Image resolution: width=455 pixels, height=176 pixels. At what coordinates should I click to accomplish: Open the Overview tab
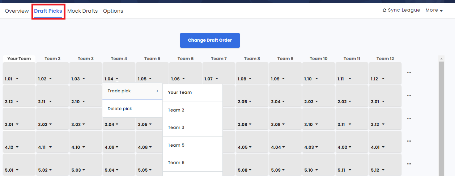point(17,11)
